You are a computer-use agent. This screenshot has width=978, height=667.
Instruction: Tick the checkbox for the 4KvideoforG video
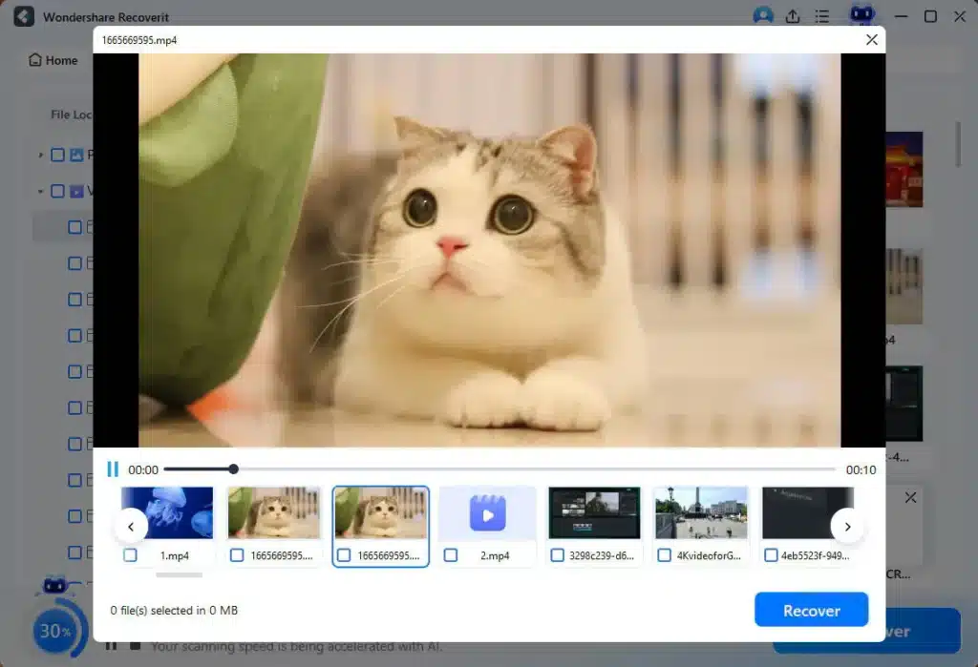click(x=665, y=554)
